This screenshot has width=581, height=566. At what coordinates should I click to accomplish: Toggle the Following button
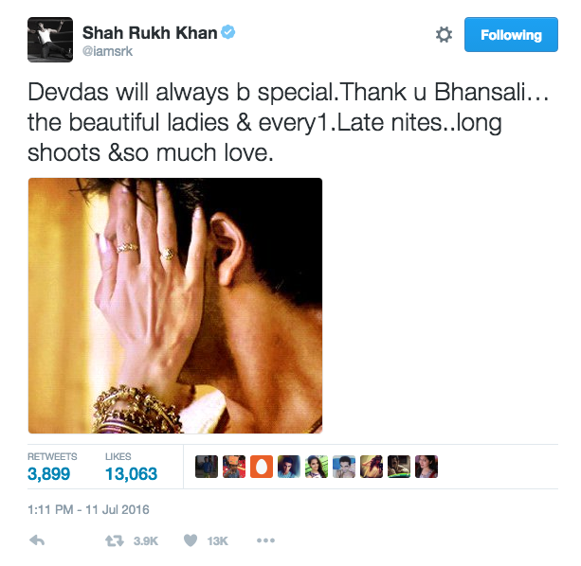click(511, 34)
